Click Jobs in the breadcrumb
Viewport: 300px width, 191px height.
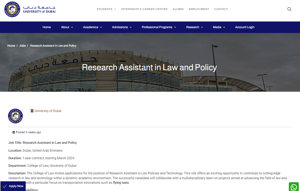point(22,46)
